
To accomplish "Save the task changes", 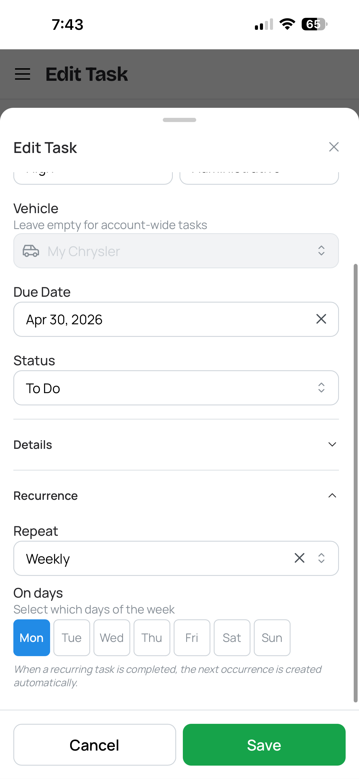I will [x=264, y=745].
